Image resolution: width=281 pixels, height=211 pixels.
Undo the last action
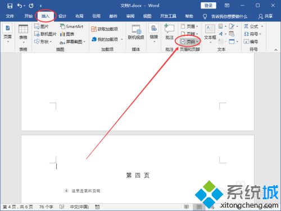20,6
